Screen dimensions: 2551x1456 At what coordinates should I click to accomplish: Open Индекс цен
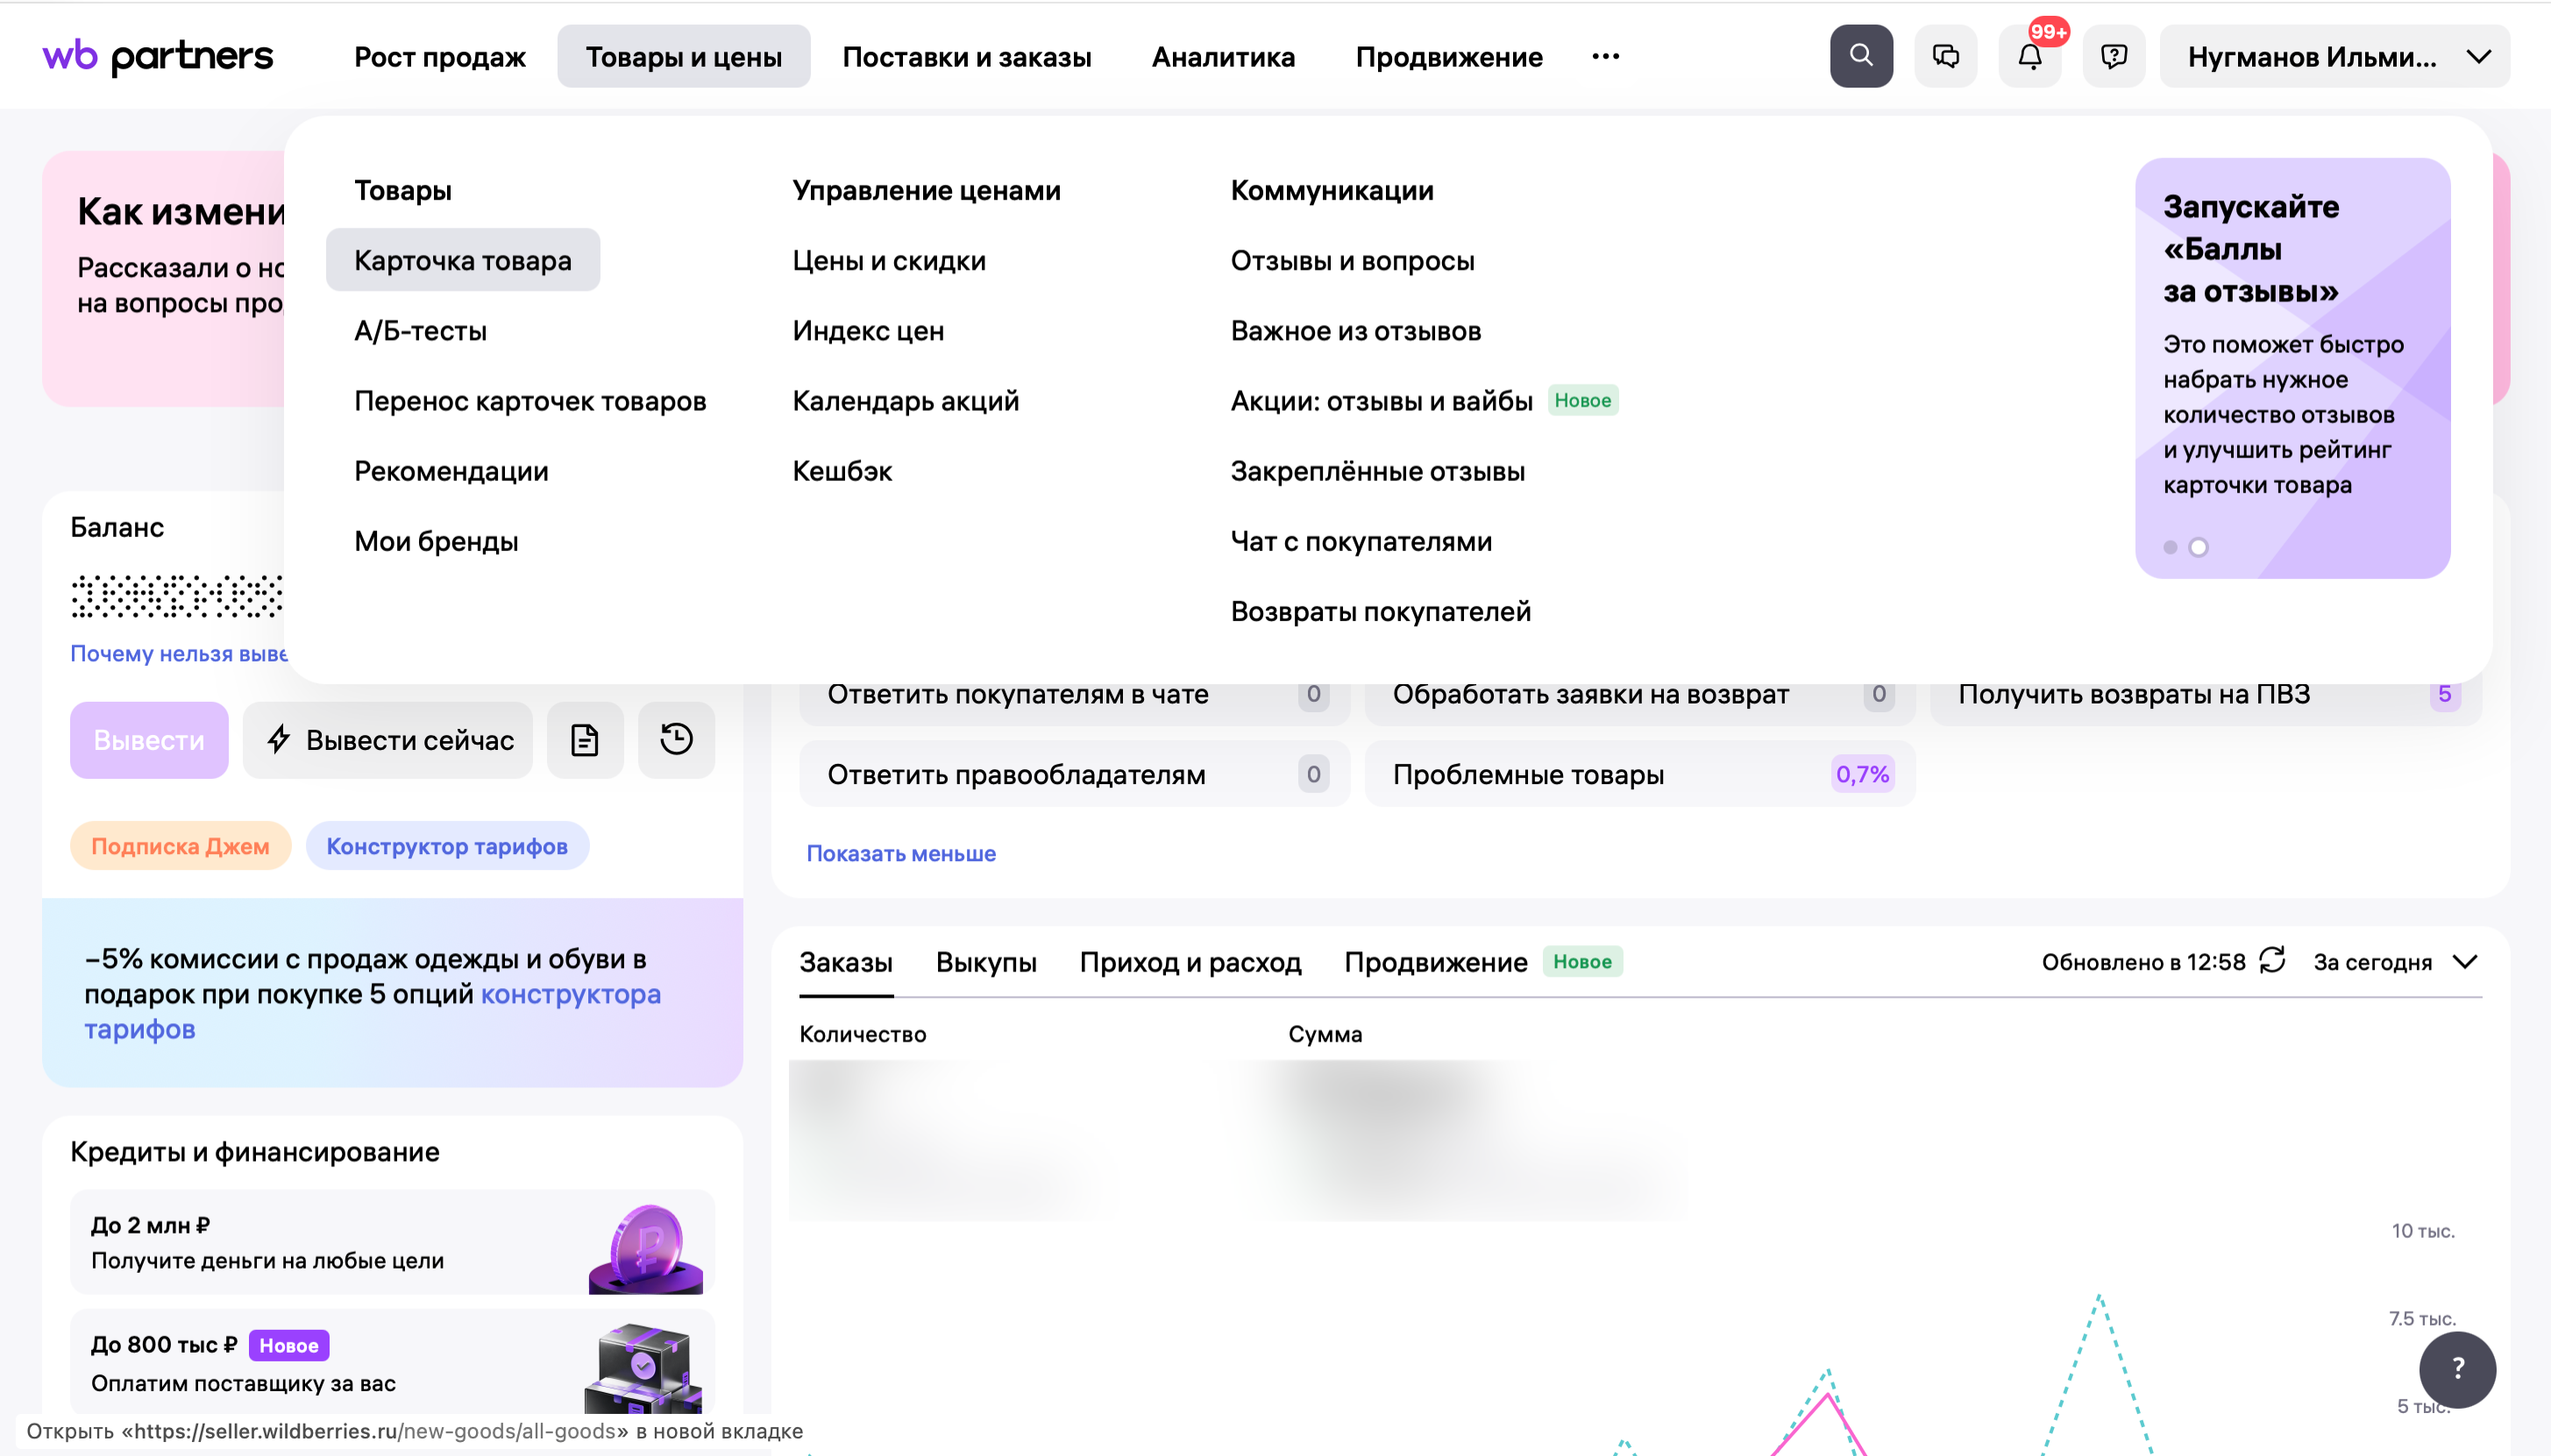(x=869, y=330)
